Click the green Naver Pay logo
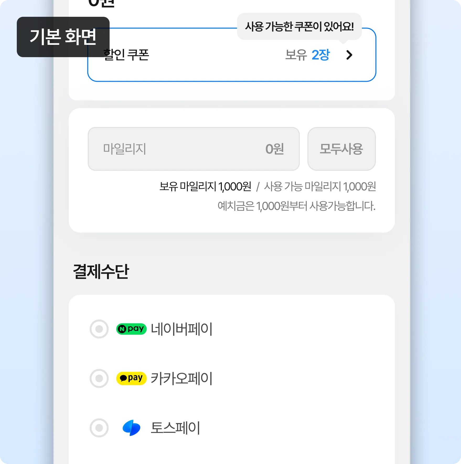Image resolution: width=461 pixels, height=464 pixels. [x=131, y=329]
